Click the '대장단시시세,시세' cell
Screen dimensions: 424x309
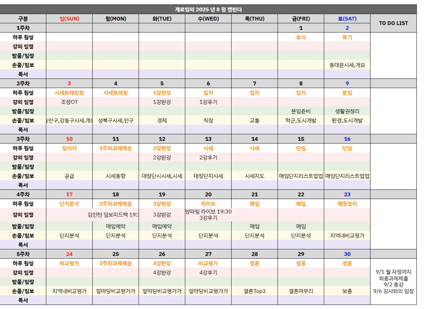pyautogui.click(x=162, y=176)
